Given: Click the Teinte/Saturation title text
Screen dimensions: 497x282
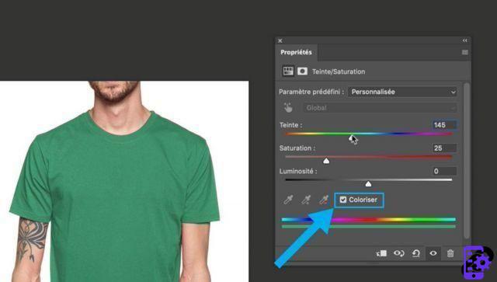Looking at the screenshot, I should pos(339,71).
